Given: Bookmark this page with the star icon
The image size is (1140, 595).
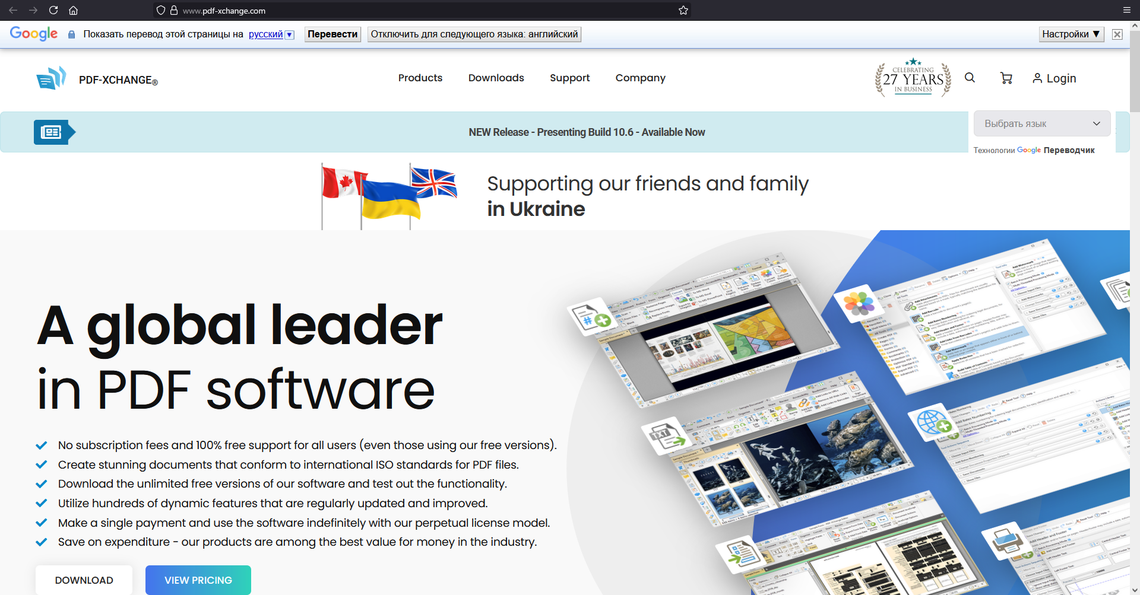Looking at the screenshot, I should tap(683, 10).
